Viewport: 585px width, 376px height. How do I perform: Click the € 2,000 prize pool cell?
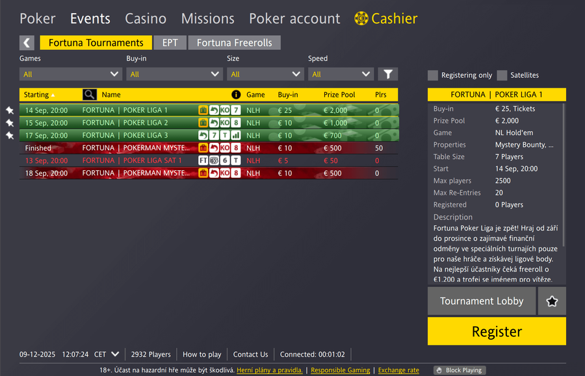pos(335,110)
